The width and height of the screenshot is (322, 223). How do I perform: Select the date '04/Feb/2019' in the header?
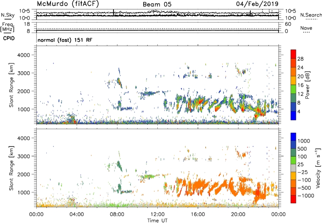tap(257, 4)
